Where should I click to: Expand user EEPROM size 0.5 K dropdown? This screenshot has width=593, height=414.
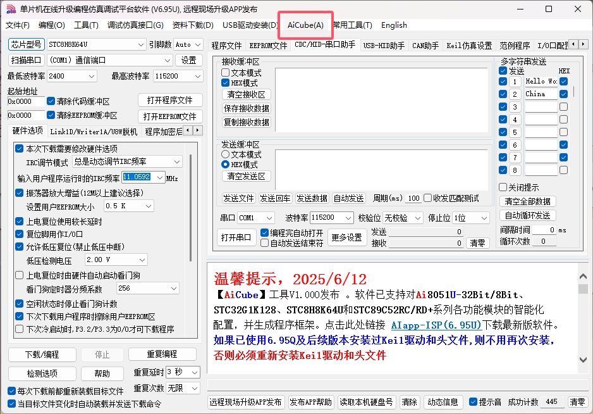148,206
